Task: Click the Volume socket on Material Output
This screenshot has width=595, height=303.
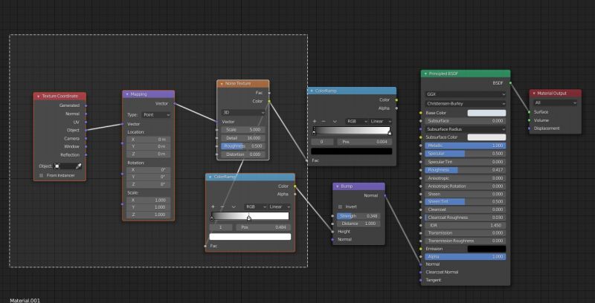Action: coord(530,120)
